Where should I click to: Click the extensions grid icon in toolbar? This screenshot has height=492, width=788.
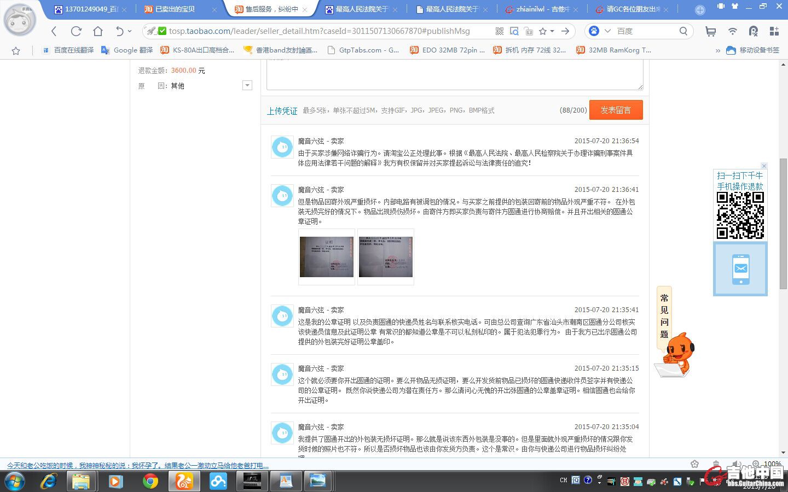click(x=774, y=31)
